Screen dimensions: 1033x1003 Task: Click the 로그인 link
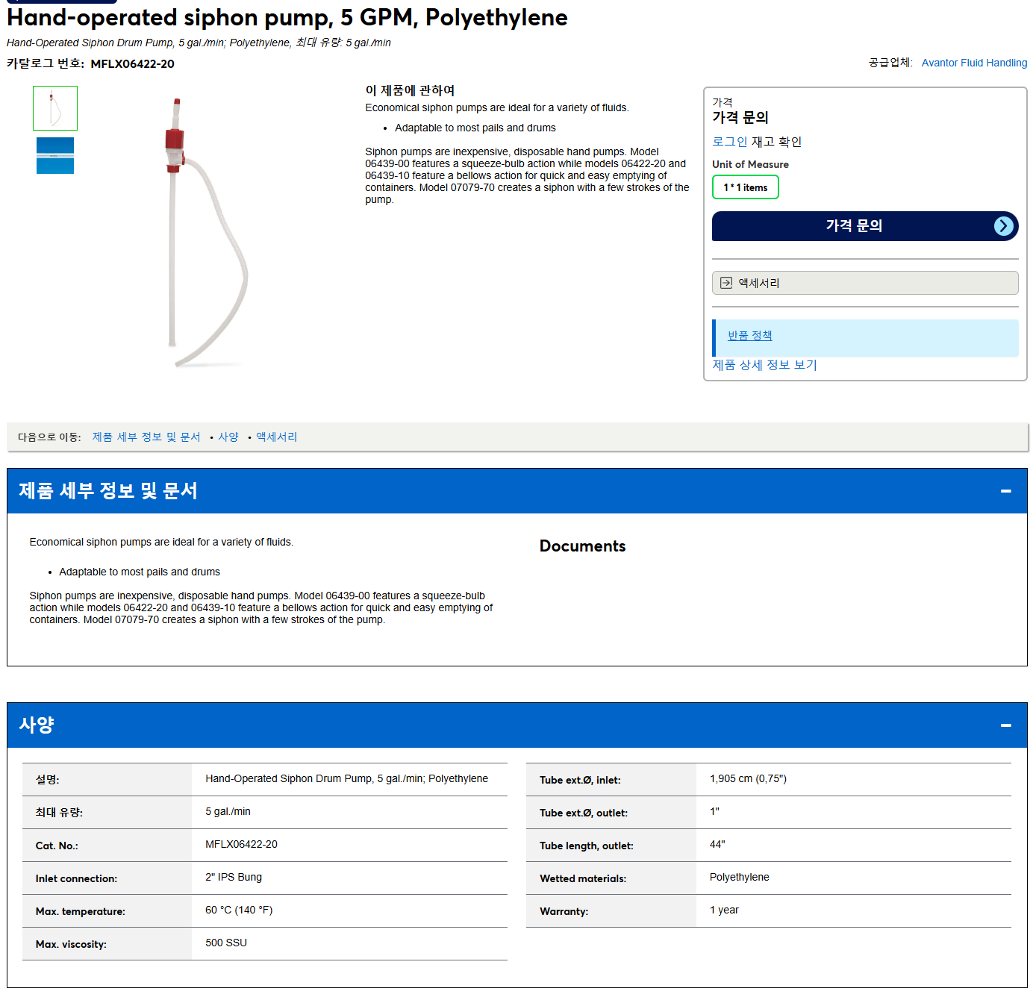(730, 142)
